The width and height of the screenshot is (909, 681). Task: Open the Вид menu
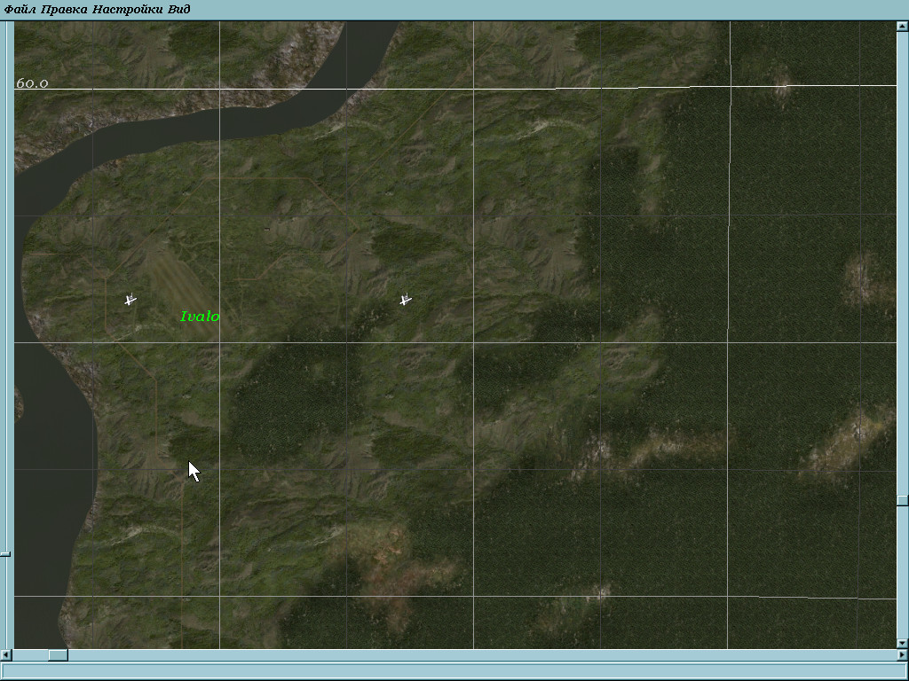click(x=179, y=9)
